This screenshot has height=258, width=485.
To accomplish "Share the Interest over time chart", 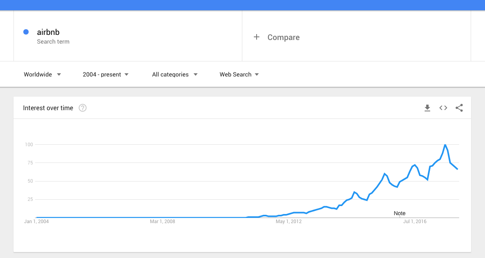I will click(x=459, y=108).
